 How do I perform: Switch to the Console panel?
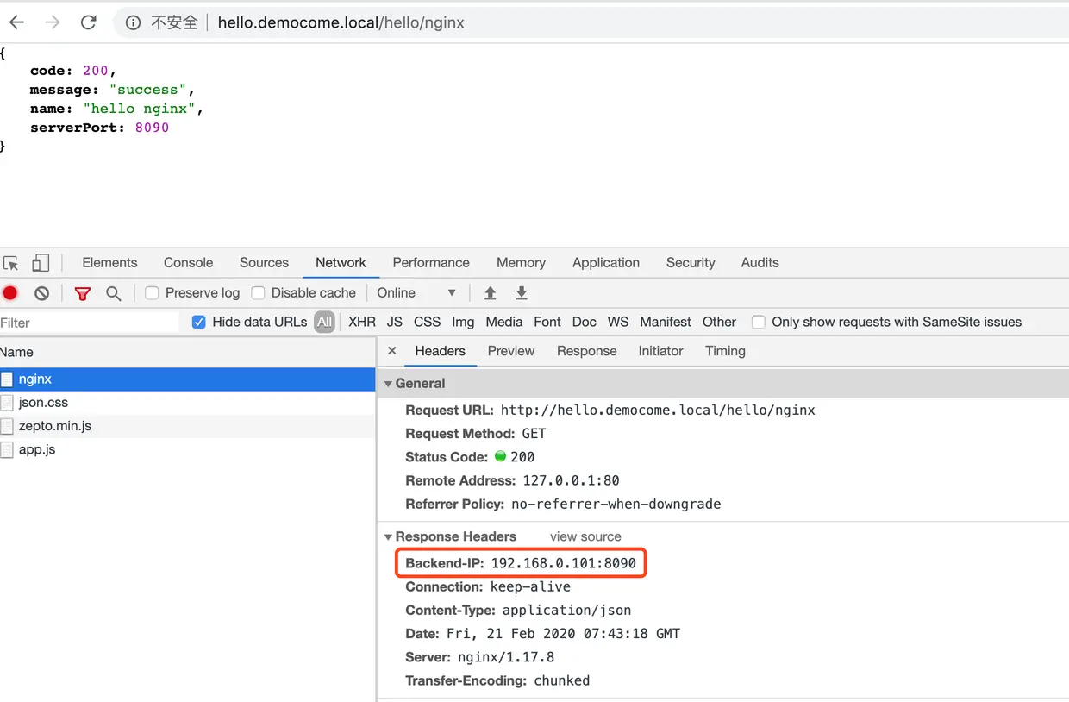coord(188,263)
